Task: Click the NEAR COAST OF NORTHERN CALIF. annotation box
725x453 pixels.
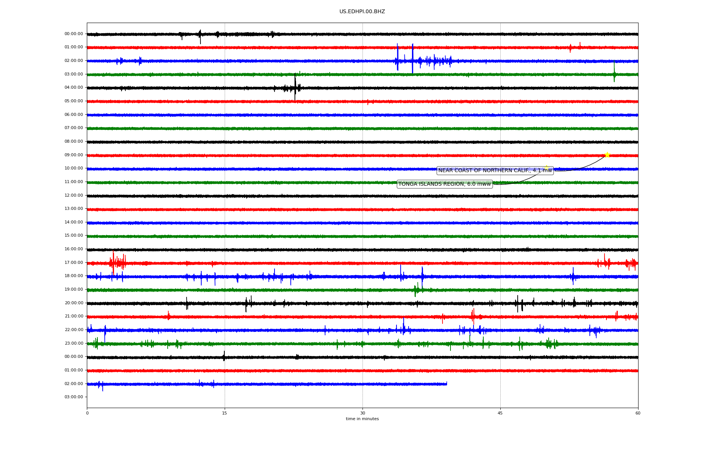Action: click(495, 171)
